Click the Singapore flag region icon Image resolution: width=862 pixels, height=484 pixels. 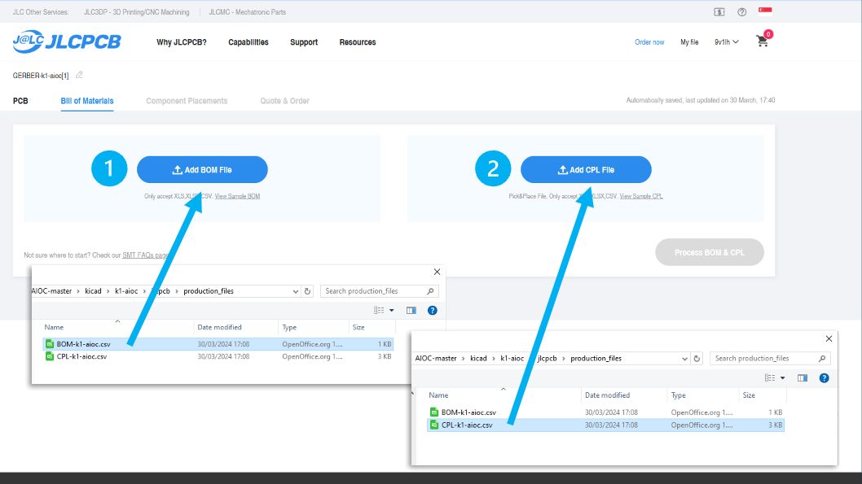point(765,11)
